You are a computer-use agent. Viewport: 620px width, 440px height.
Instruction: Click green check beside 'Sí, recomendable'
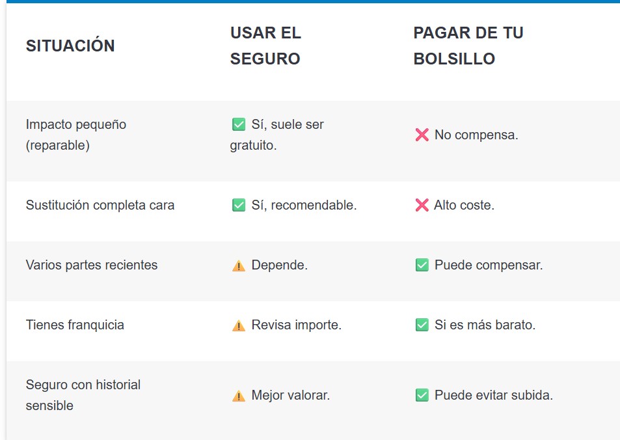(x=238, y=205)
